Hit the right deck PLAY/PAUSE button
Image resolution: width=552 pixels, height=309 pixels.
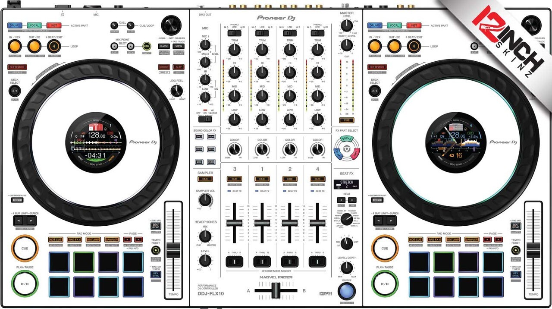click(x=385, y=284)
